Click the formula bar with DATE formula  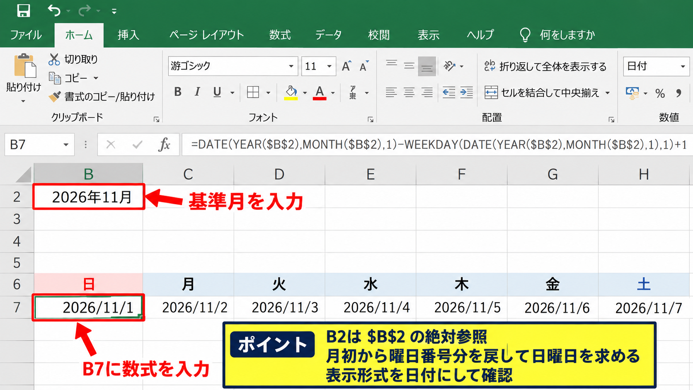click(x=438, y=145)
